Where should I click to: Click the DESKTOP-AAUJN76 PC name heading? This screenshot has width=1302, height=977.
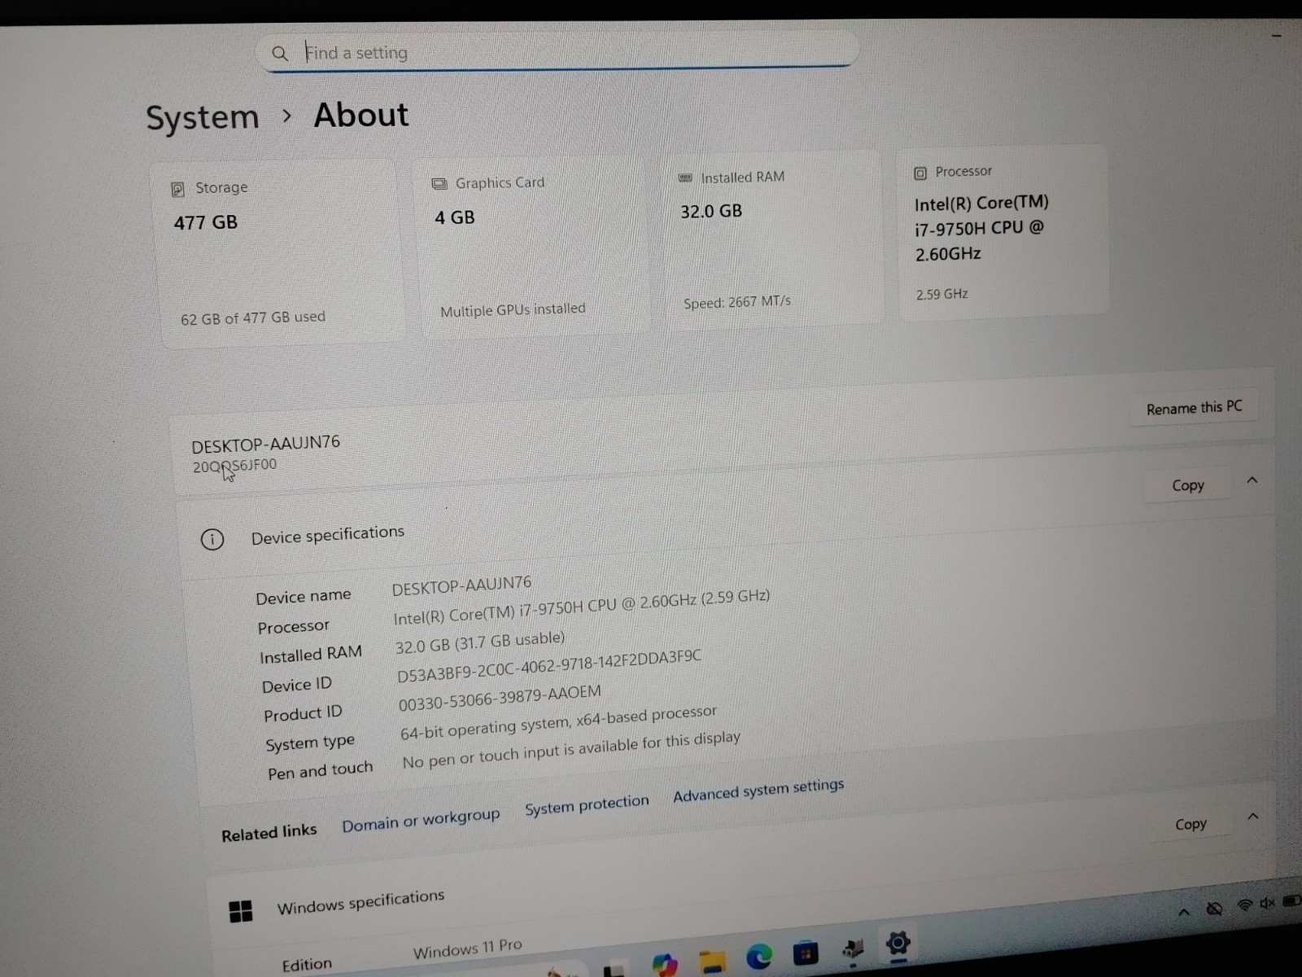(266, 444)
